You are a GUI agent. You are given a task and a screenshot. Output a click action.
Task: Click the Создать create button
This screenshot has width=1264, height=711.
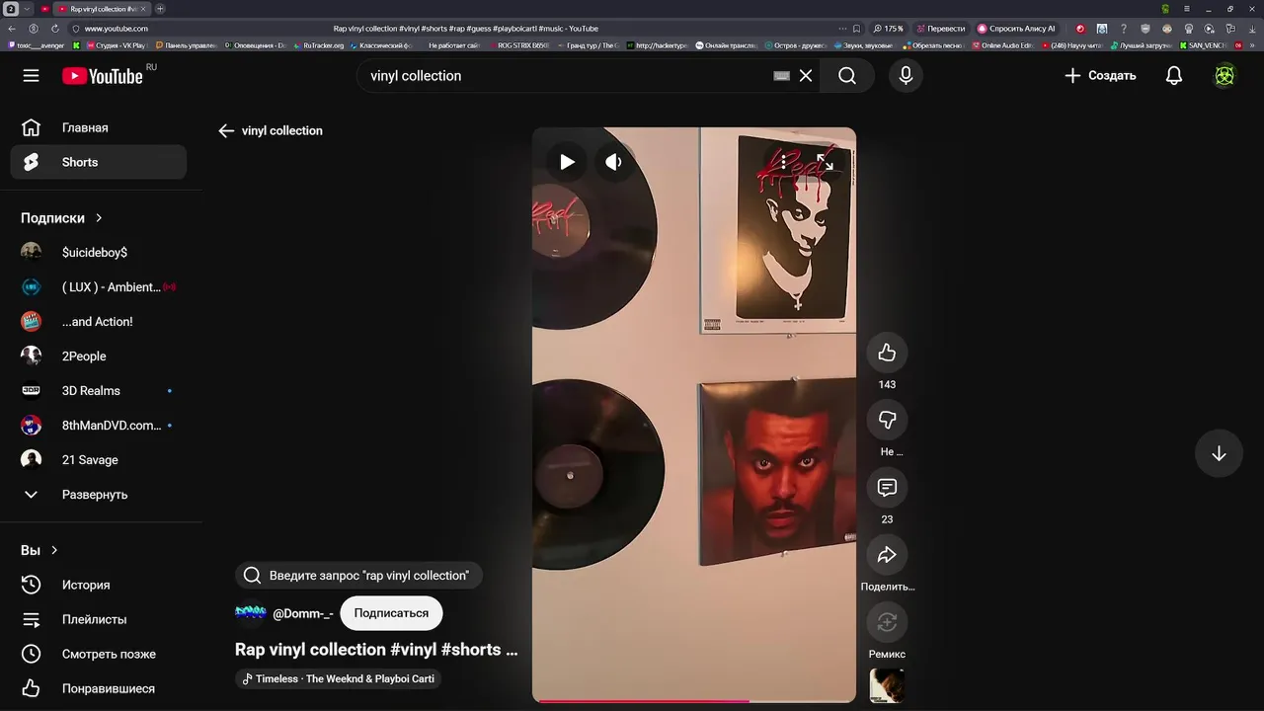1099,76
